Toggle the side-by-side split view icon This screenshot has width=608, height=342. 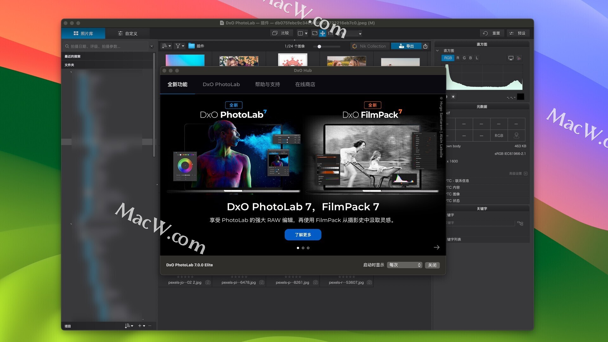point(300,33)
